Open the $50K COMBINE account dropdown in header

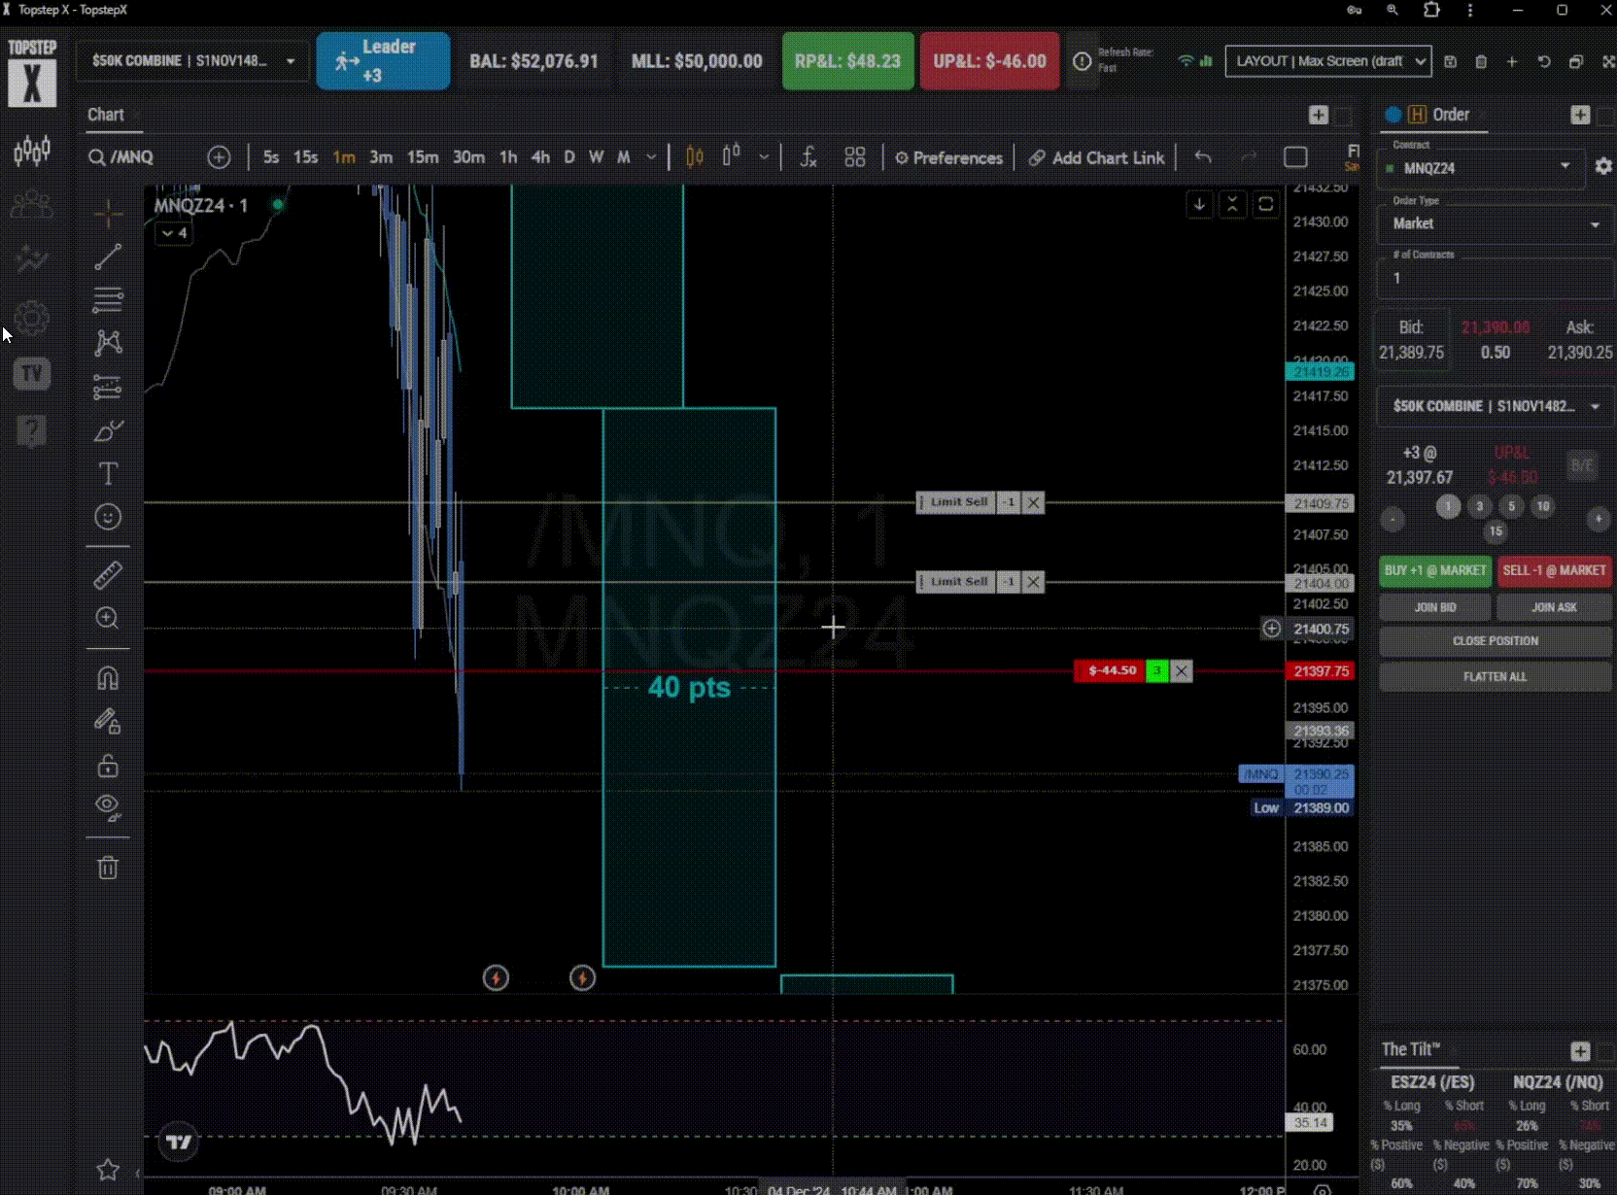tap(193, 61)
